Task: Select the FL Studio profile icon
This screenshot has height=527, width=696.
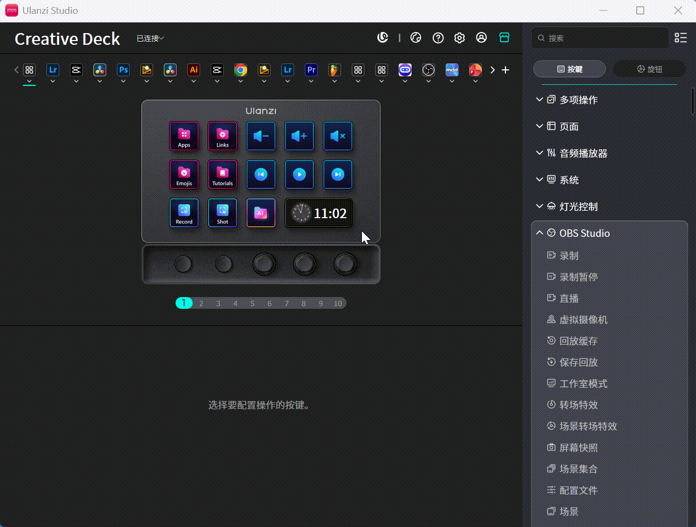Action: pyautogui.click(x=334, y=70)
